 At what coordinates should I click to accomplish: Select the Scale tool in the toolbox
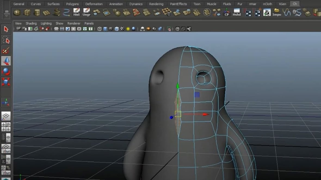click(x=6, y=81)
